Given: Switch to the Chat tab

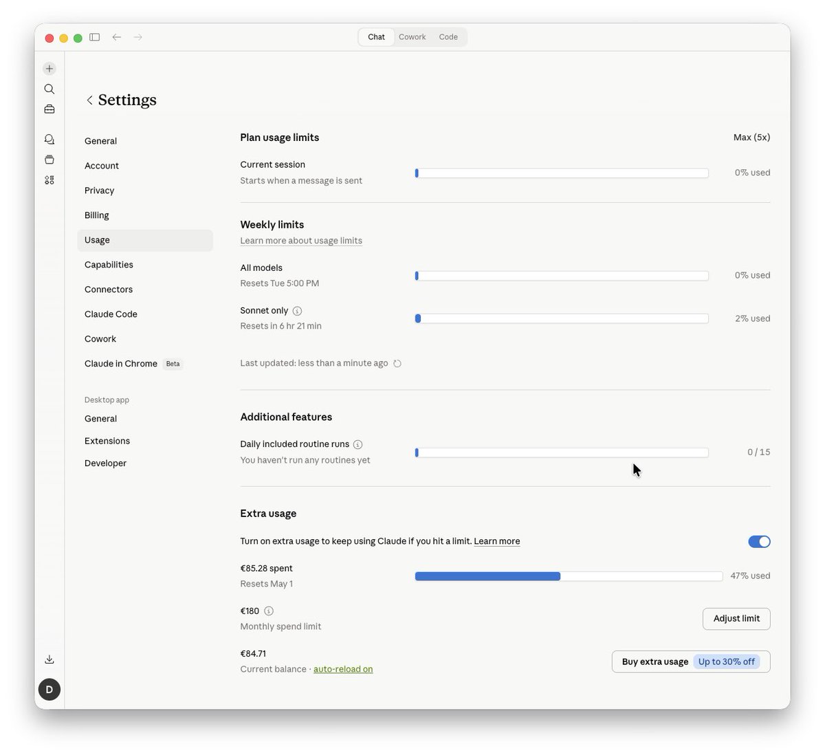Looking at the screenshot, I should (x=376, y=37).
